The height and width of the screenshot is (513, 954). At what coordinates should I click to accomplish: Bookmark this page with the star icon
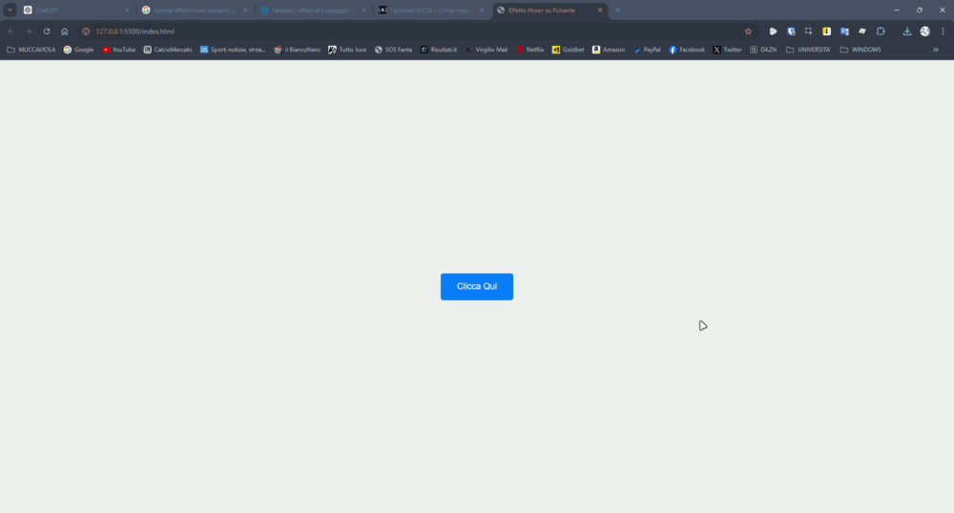(748, 31)
